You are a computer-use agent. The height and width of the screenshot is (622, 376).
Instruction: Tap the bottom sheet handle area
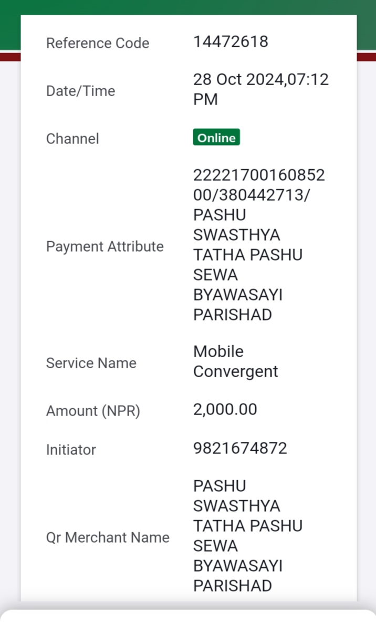pos(188,616)
